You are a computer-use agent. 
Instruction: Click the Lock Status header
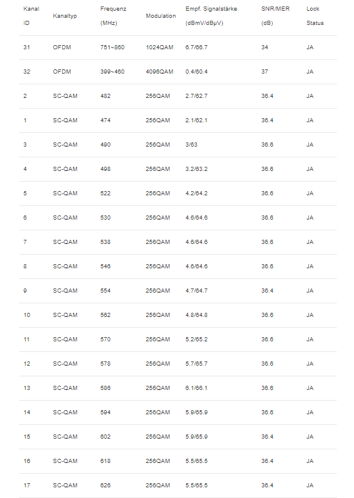(315, 16)
